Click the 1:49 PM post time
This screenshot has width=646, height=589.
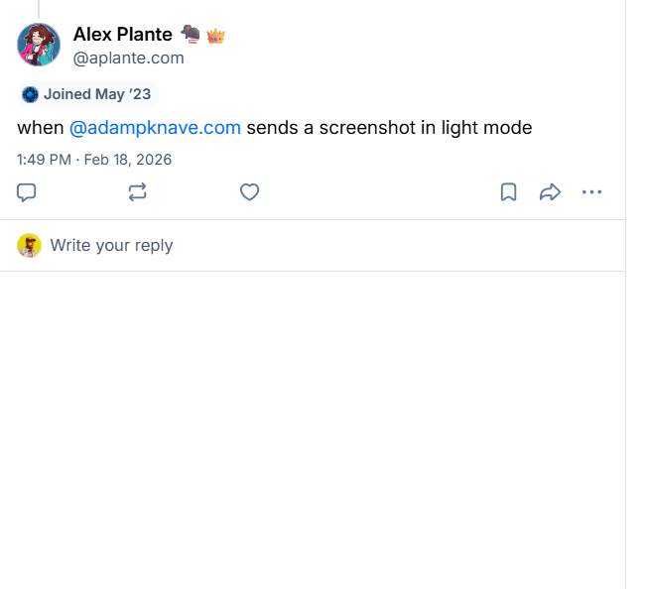44,159
